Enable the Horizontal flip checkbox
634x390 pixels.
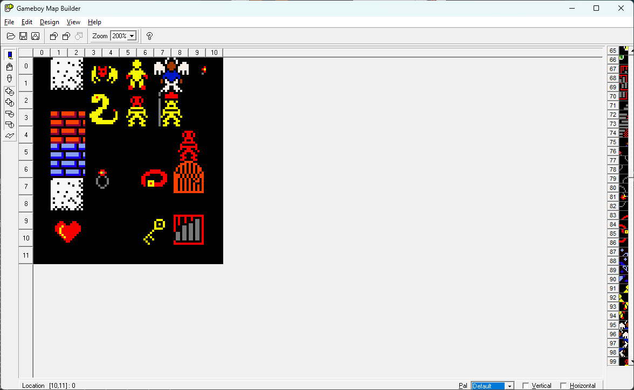(x=563, y=386)
